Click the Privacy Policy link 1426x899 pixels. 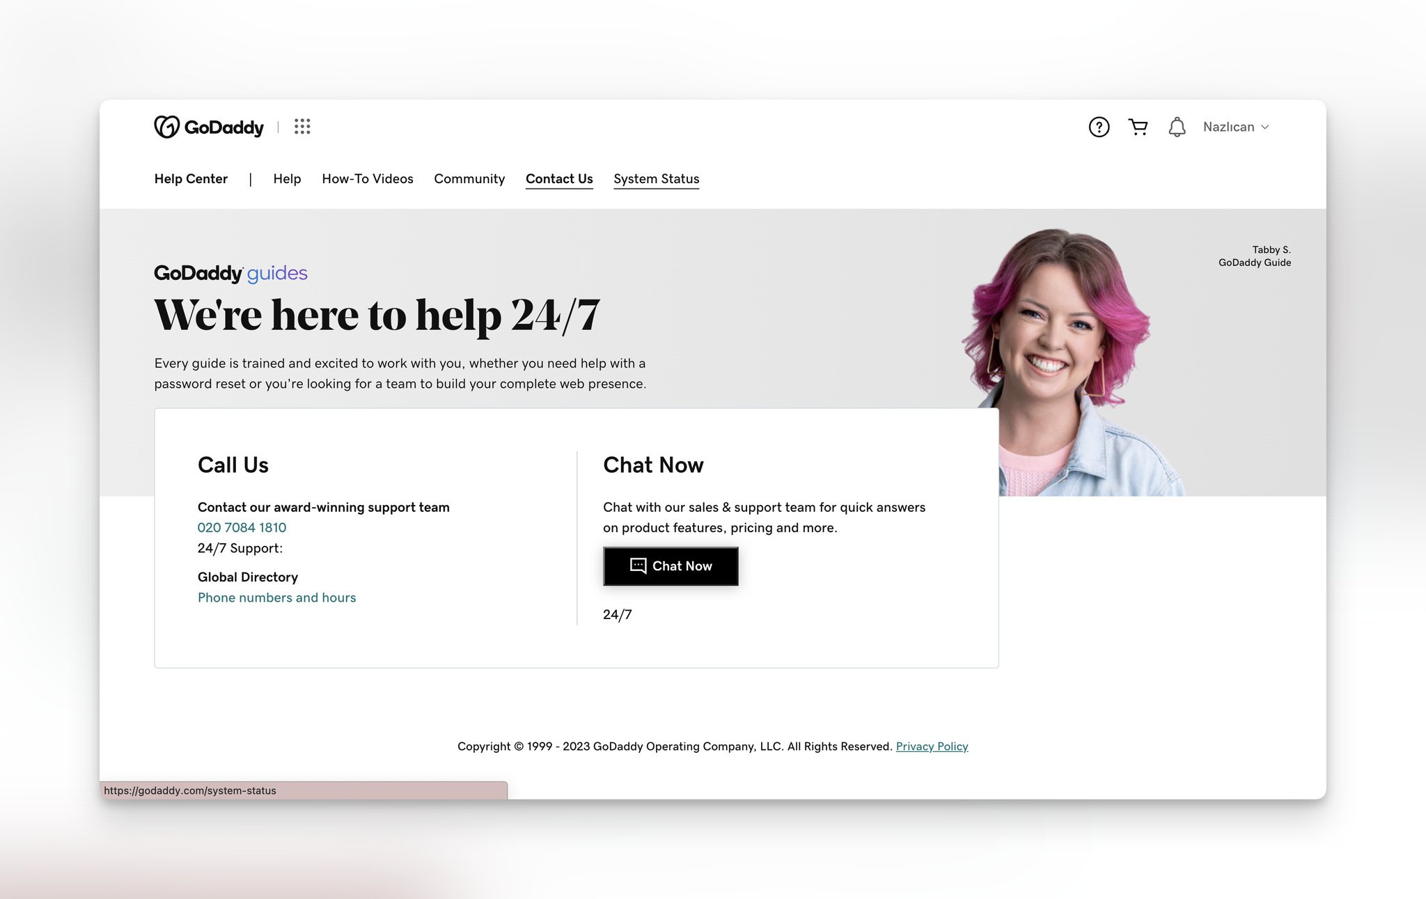click(931, 746)
